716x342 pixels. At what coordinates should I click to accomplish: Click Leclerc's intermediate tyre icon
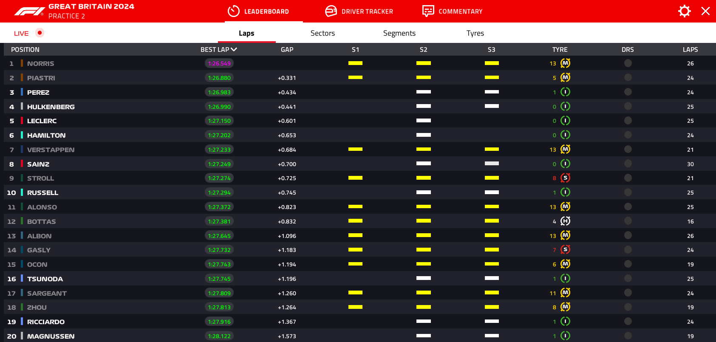565,121
